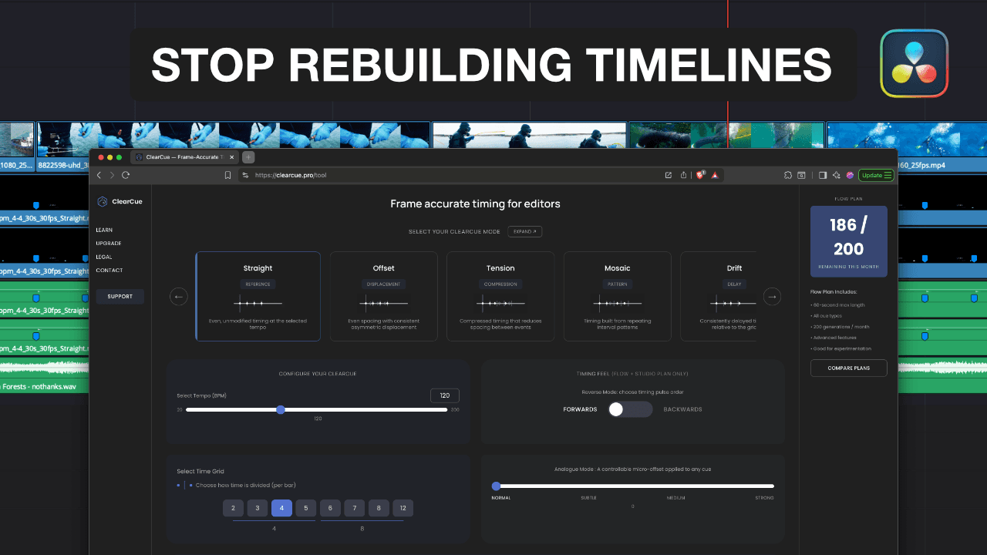
Task: Open the SUPPORT page
Action: point(120,296)
